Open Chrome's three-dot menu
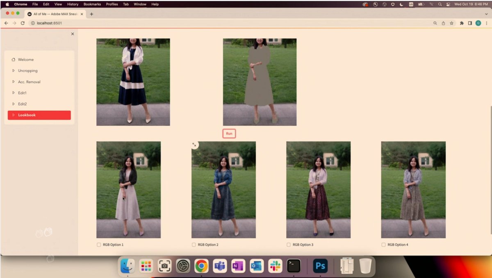 pos(486,23)
